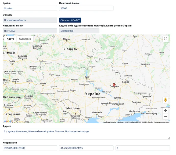
Task: Edit the longitude coordinate field
Action: 86,148
